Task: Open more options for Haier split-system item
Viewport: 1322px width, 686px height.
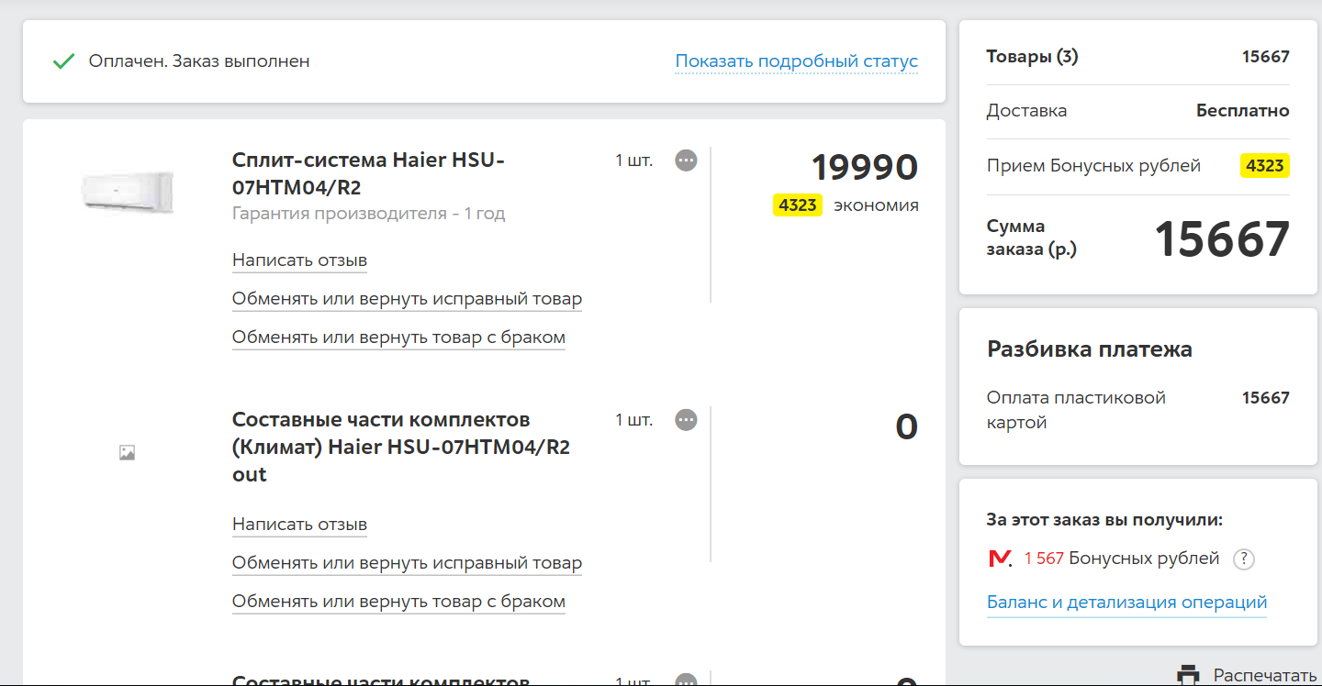Action: (686, 160)
